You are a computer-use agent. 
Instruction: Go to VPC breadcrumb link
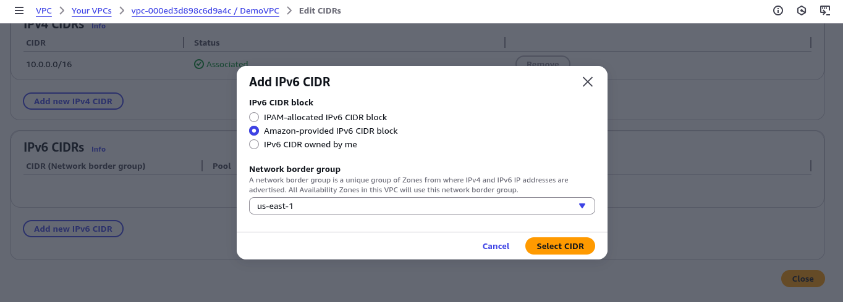click(x=44, y=10)
